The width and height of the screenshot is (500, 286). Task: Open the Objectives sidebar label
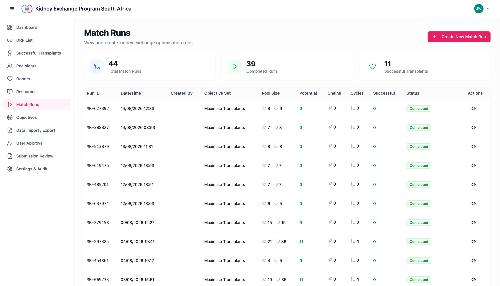pos(26,117)
